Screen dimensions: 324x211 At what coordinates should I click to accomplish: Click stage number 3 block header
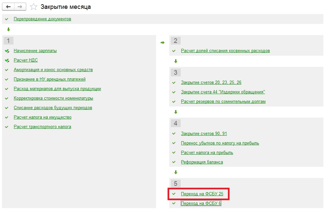(176, 72)
